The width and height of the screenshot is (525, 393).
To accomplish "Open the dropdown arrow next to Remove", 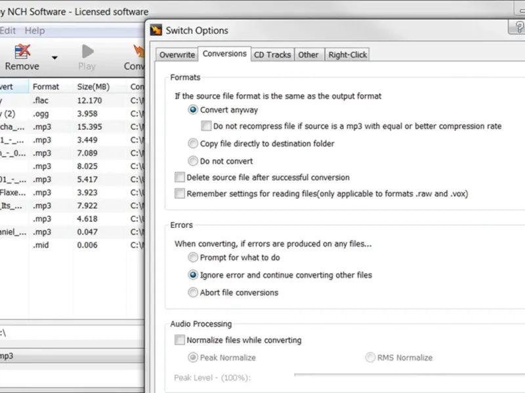I will click(54, 58).
